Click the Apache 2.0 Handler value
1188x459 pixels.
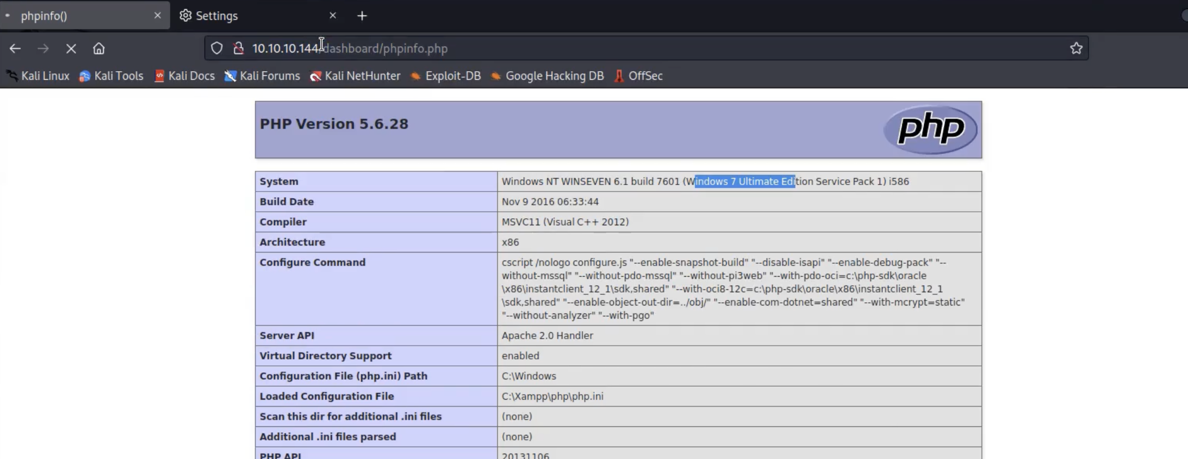(547, 335)
